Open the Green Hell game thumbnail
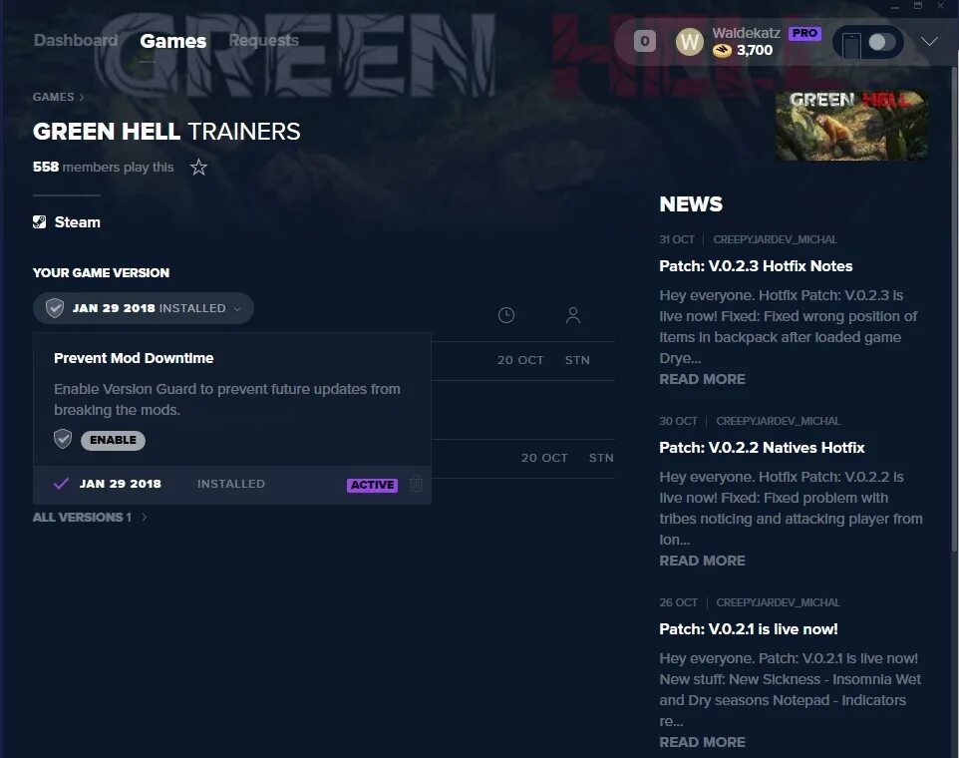Viewport: 959px width, 758px height. (852, 126)
